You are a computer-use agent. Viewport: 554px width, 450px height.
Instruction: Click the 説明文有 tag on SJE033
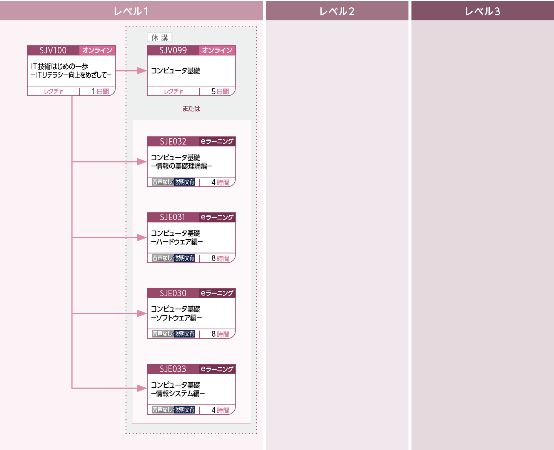[185, 410]
